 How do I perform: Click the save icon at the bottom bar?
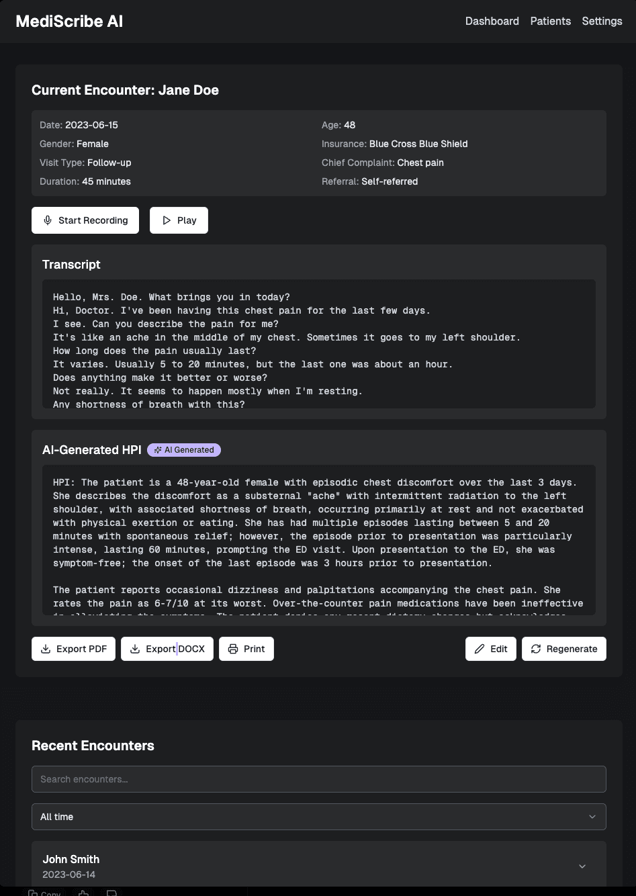(111, 893)
